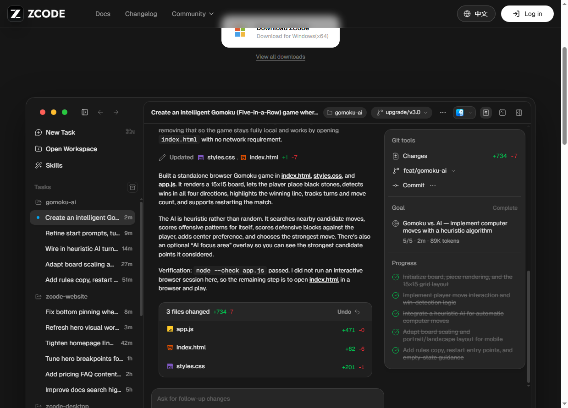Focus the Ask for follow-up changes field
The width and height of the screenshot is (568, 408).
268,399
